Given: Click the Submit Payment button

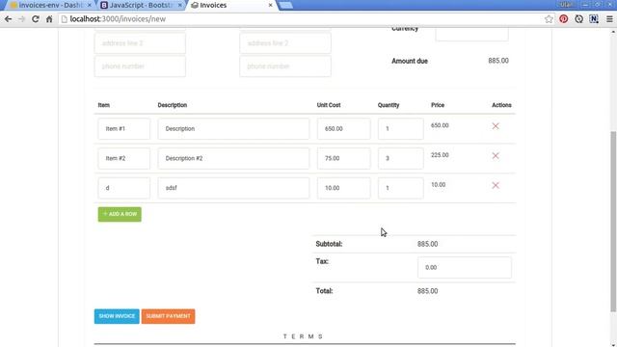Looking at the screenshot, I should tap(168, 316).
